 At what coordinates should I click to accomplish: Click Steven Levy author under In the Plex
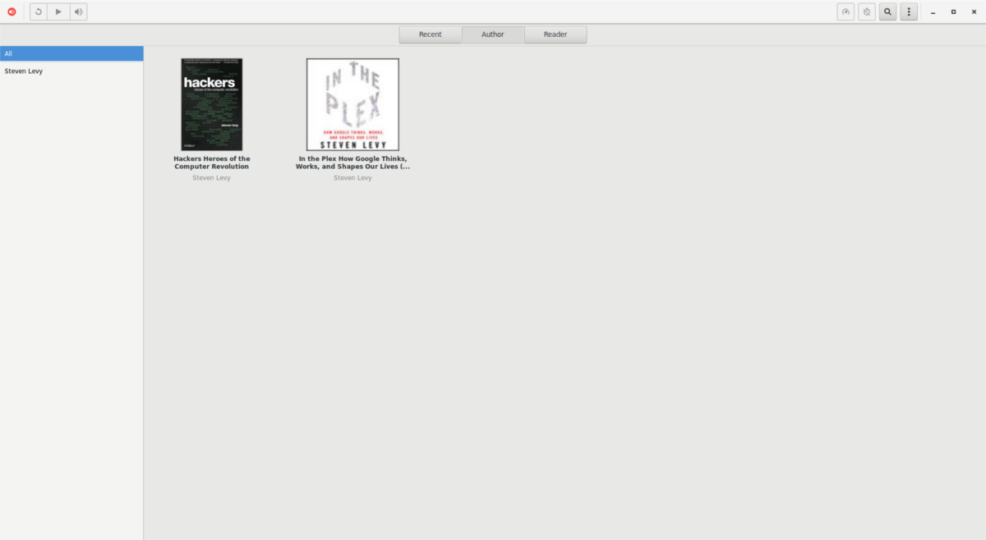pyautogui.click(x=352, y=178)
